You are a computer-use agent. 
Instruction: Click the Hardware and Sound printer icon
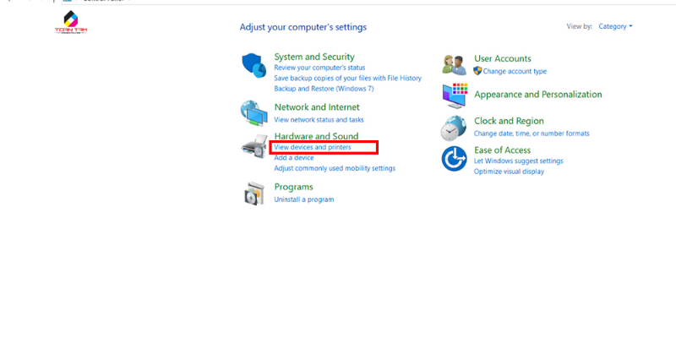tap(254, 146)
